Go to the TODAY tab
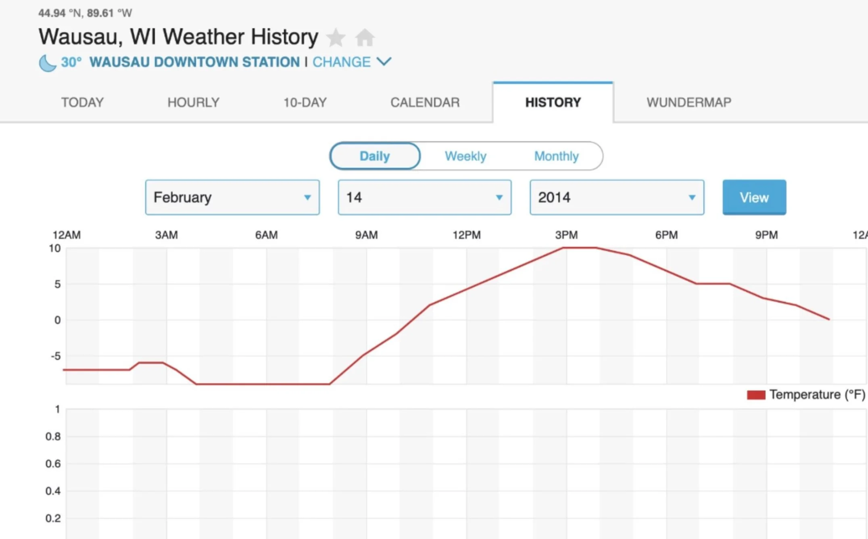868x539 pixels. pos(82,102)
